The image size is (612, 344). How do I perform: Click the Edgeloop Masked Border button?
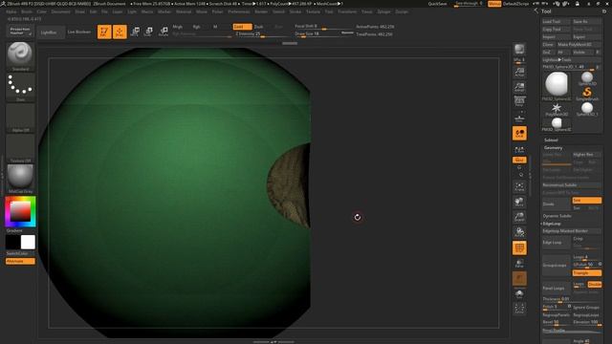coord(572,231)
